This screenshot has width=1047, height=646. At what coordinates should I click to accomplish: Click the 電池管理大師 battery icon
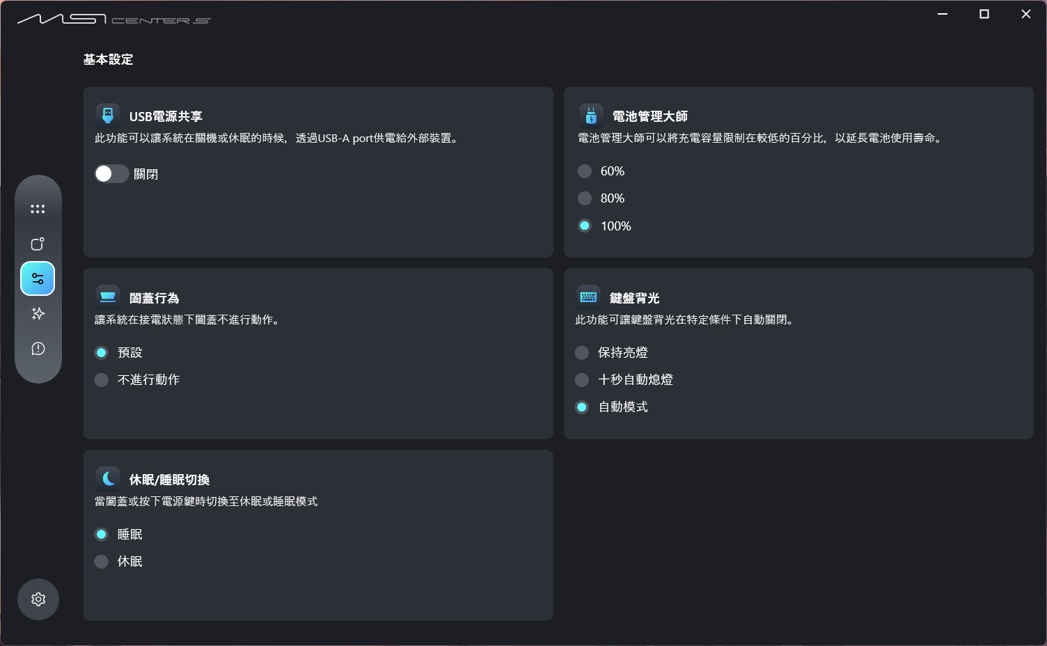pyautogui.click(x=589, y=114)
